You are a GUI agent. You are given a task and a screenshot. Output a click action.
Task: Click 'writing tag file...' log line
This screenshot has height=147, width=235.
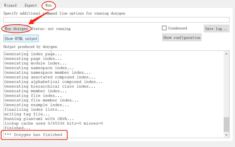(27, 114)
